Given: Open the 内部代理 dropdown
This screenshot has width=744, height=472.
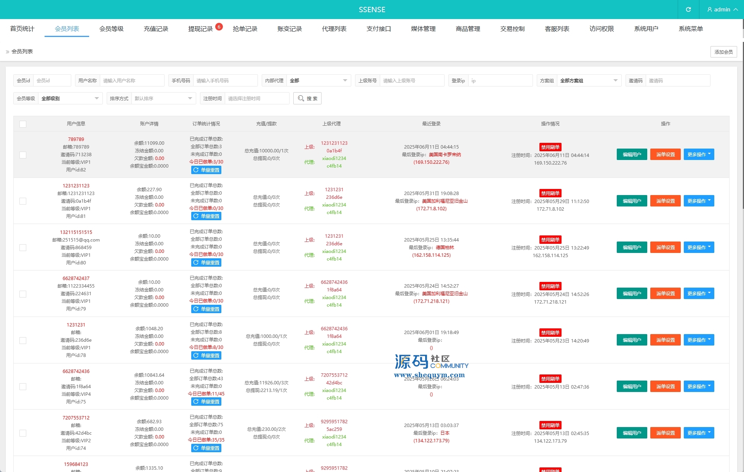Looking at the screenshot, I should (x=318, y=80).
